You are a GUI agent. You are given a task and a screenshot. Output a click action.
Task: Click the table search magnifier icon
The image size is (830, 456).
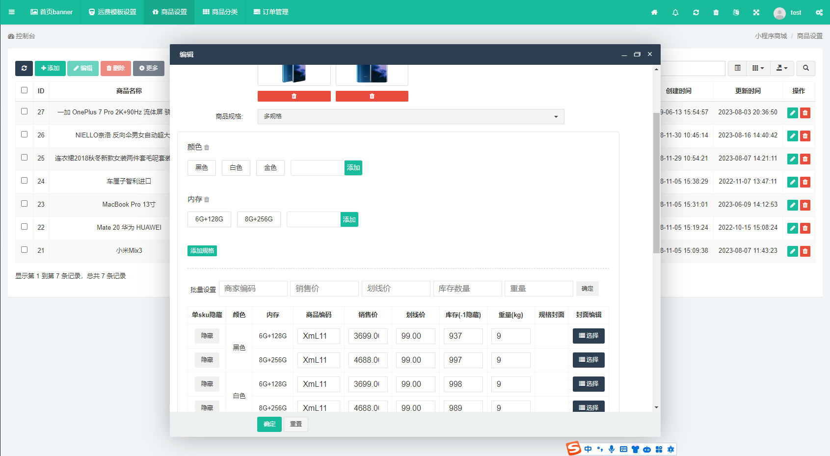[x=805, y=68]
